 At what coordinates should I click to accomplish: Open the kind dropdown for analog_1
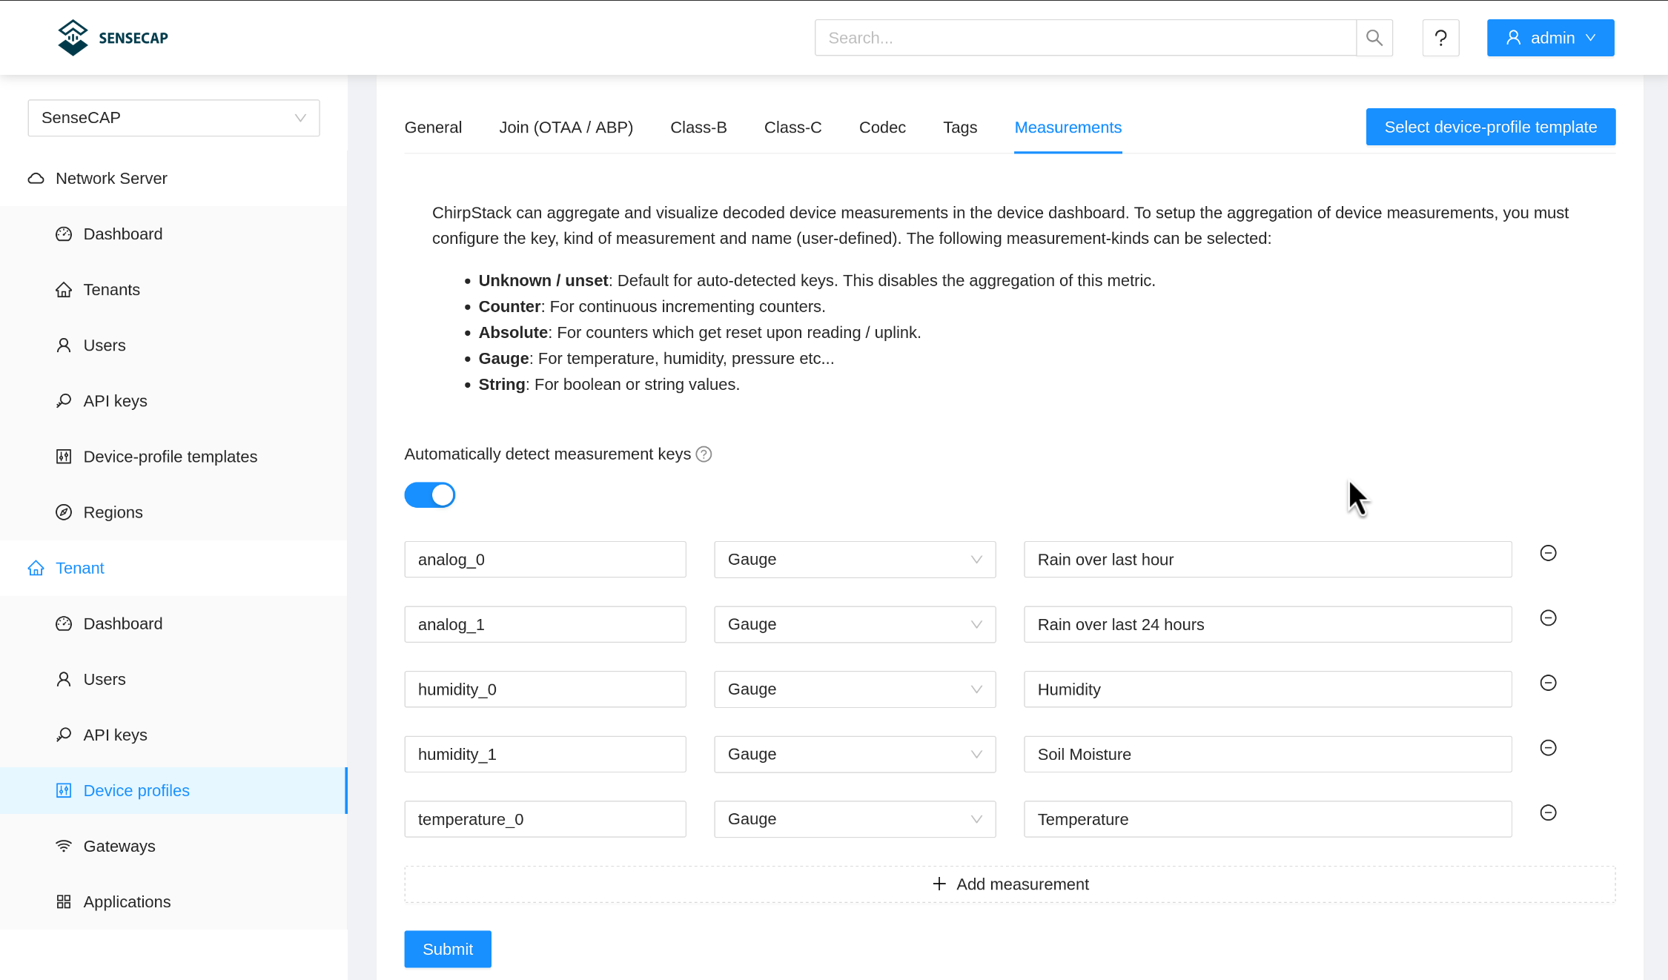click(855, 624)
